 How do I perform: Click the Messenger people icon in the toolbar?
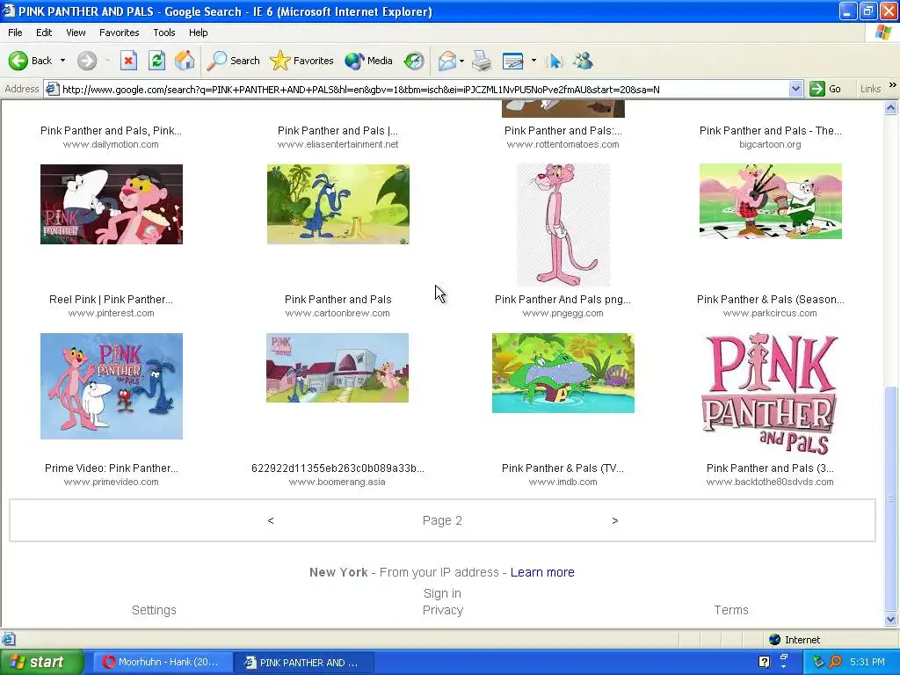coord(584,61)
